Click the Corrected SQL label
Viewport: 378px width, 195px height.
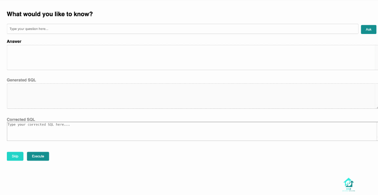click(21, 120)
